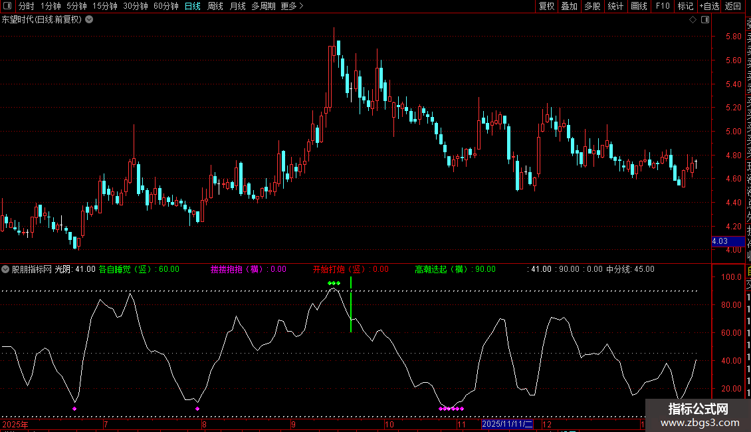This screenshot has width=751, height=432.
Task: Open the 多周期 multi-period view
Action: (263, 6)
